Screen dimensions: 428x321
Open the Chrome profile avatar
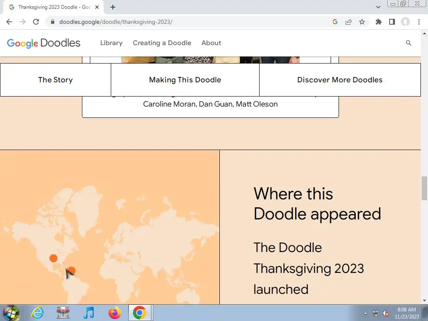[x=405, y=22]
